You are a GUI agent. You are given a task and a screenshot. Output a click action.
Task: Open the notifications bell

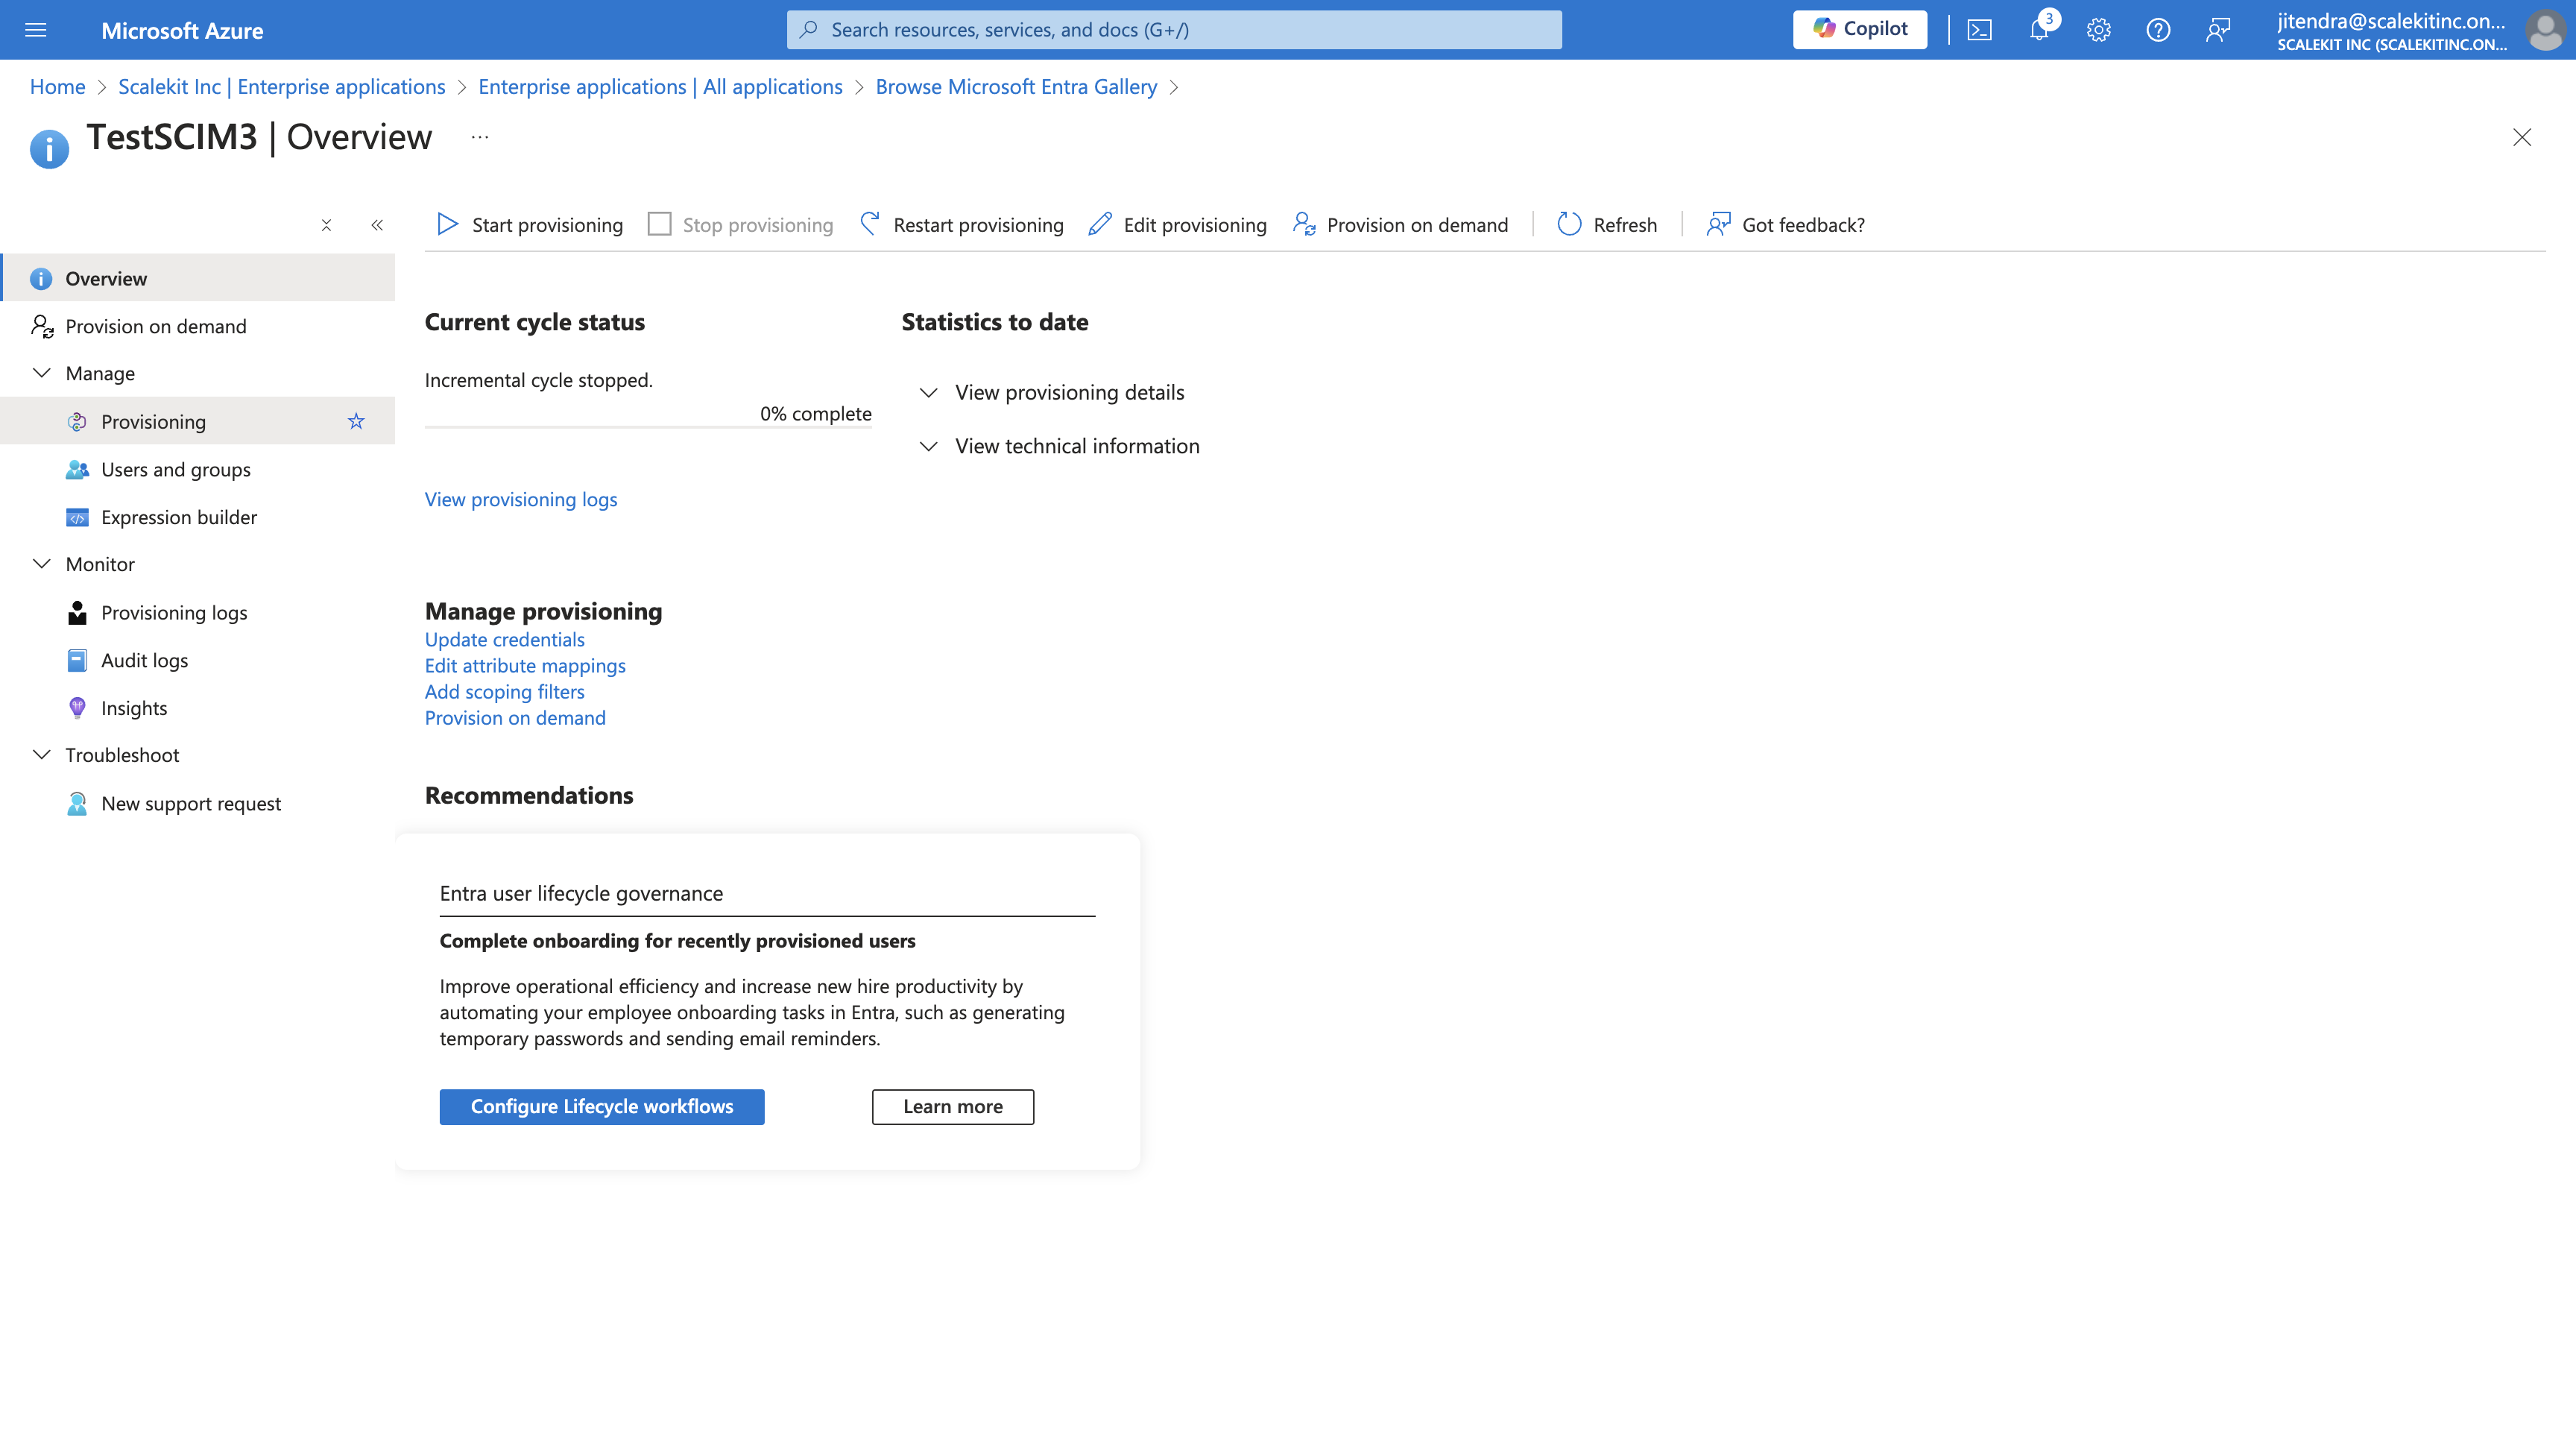[x=2039, y=30]
